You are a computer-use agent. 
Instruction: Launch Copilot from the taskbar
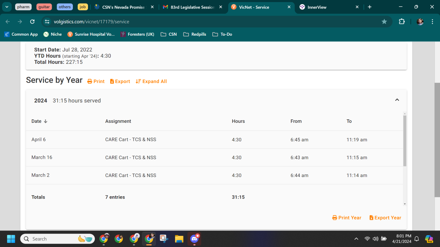click(x=429, y=239)
